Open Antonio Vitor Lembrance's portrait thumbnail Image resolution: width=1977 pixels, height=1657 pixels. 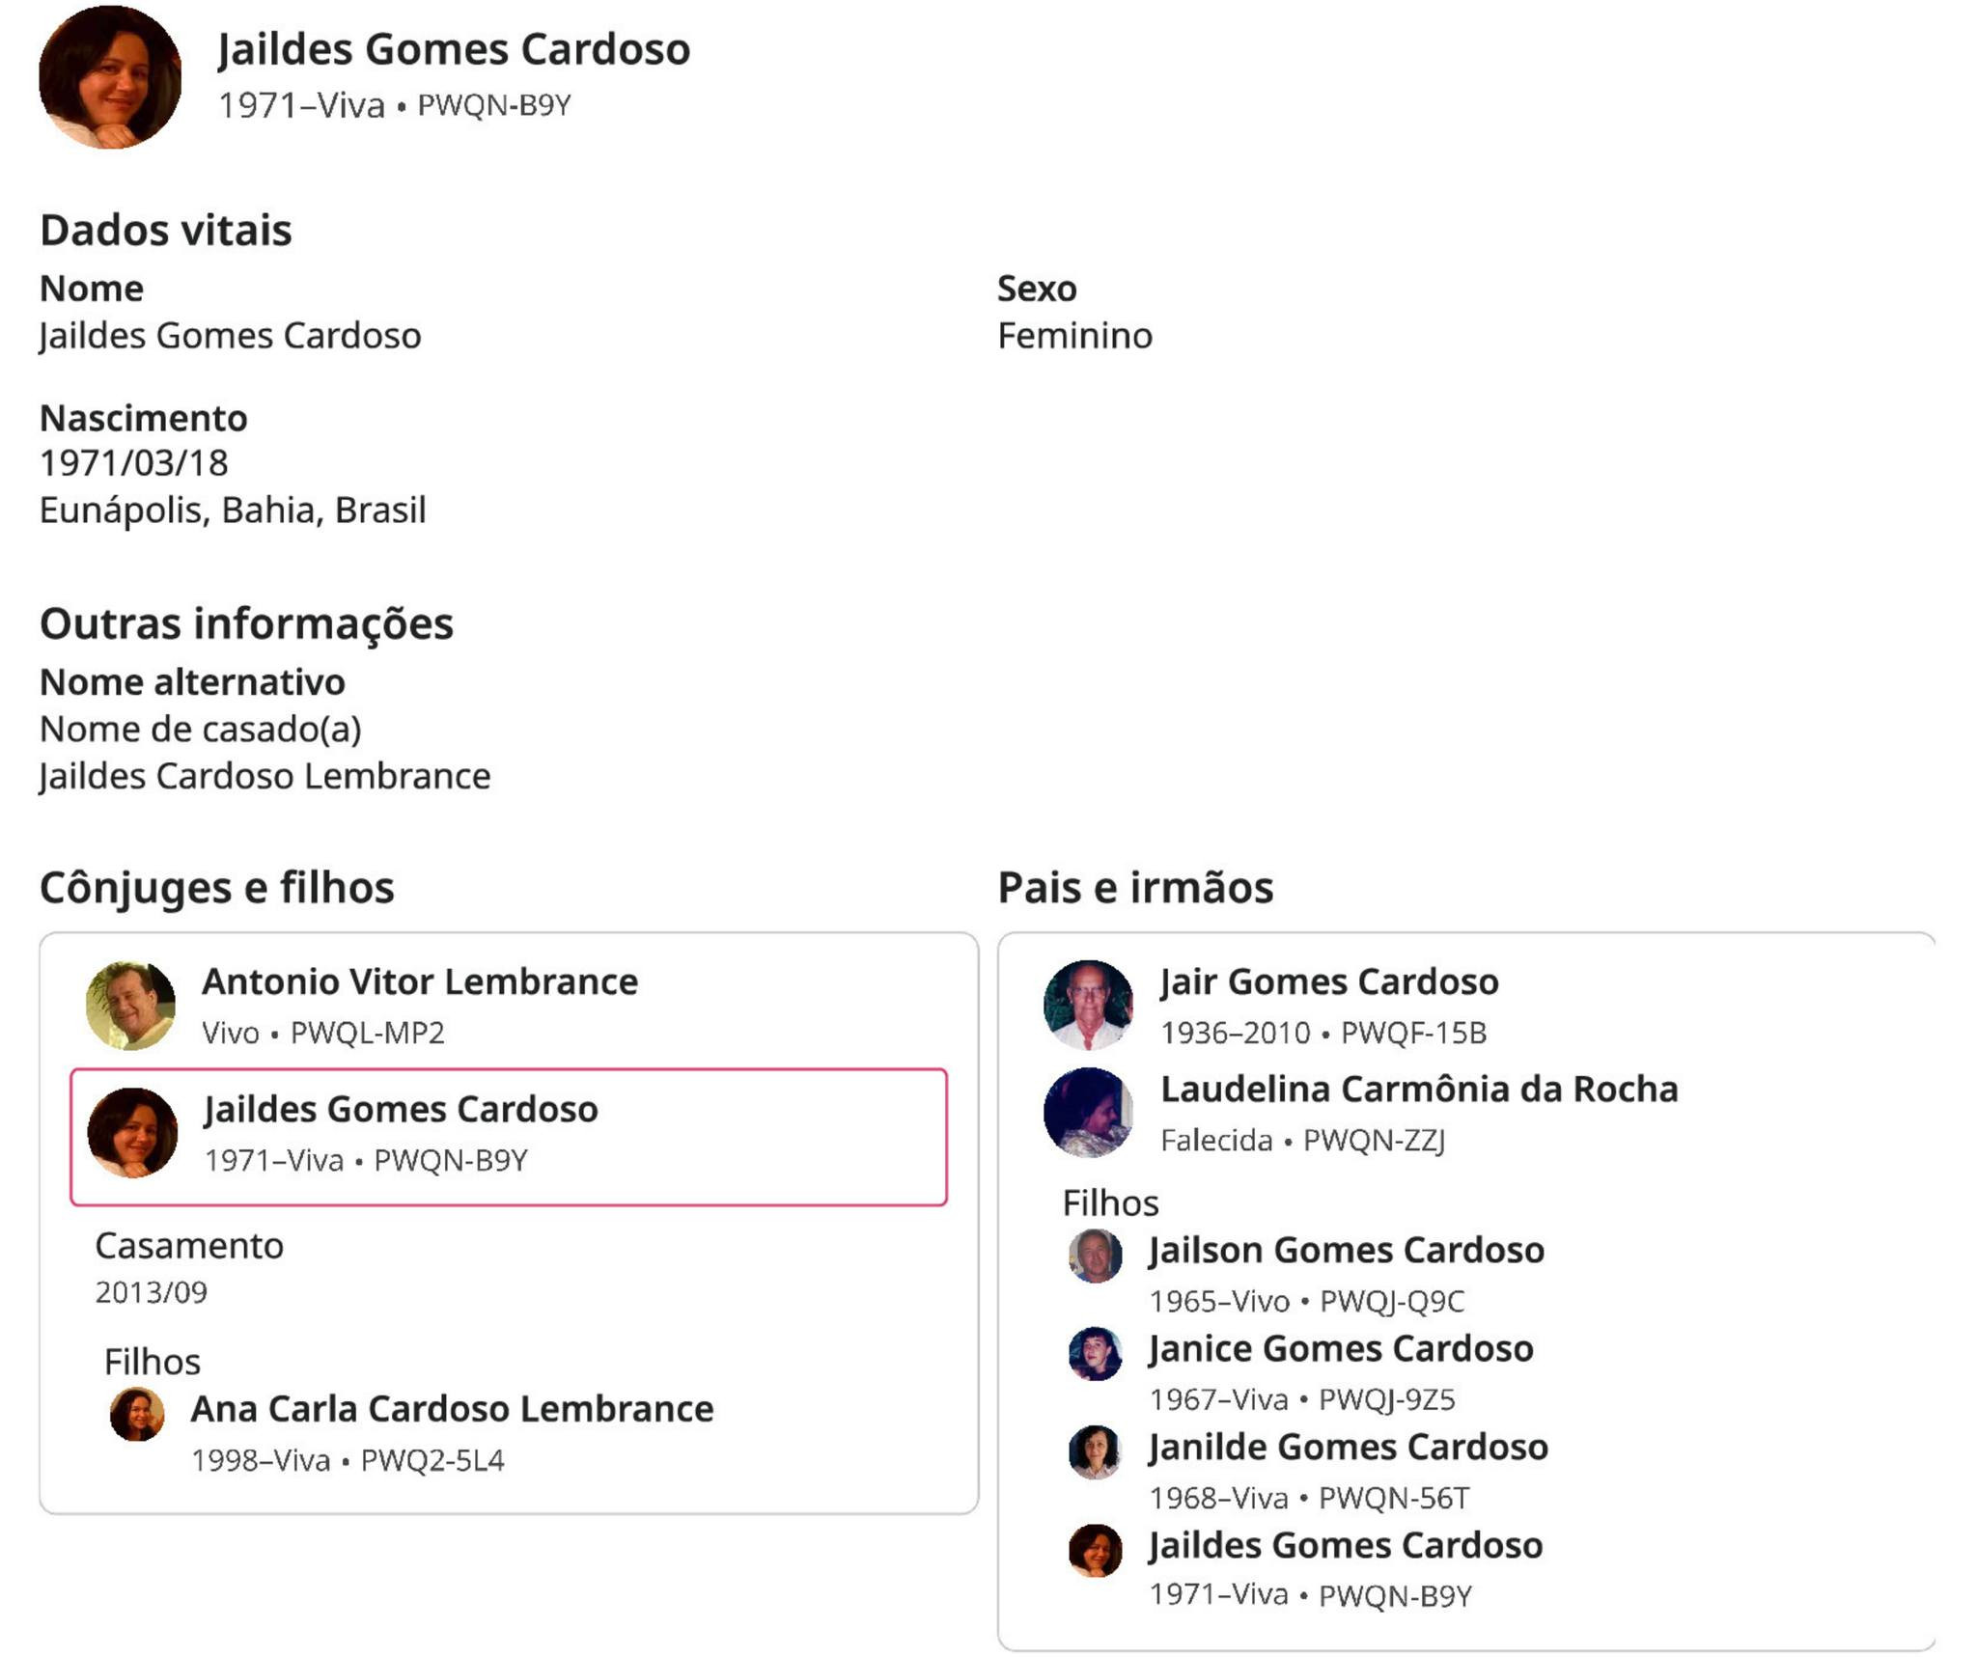[130, 1005]
